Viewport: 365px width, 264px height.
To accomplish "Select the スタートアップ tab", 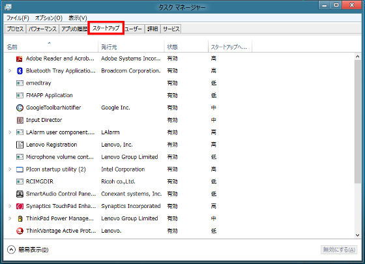I will coord(106,29).
